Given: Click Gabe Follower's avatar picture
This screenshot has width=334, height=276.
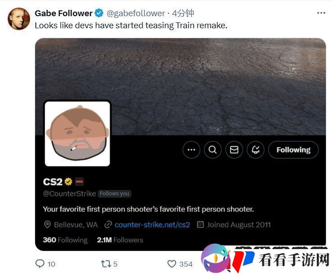Looking at the screenshot, I should (19, 19).
